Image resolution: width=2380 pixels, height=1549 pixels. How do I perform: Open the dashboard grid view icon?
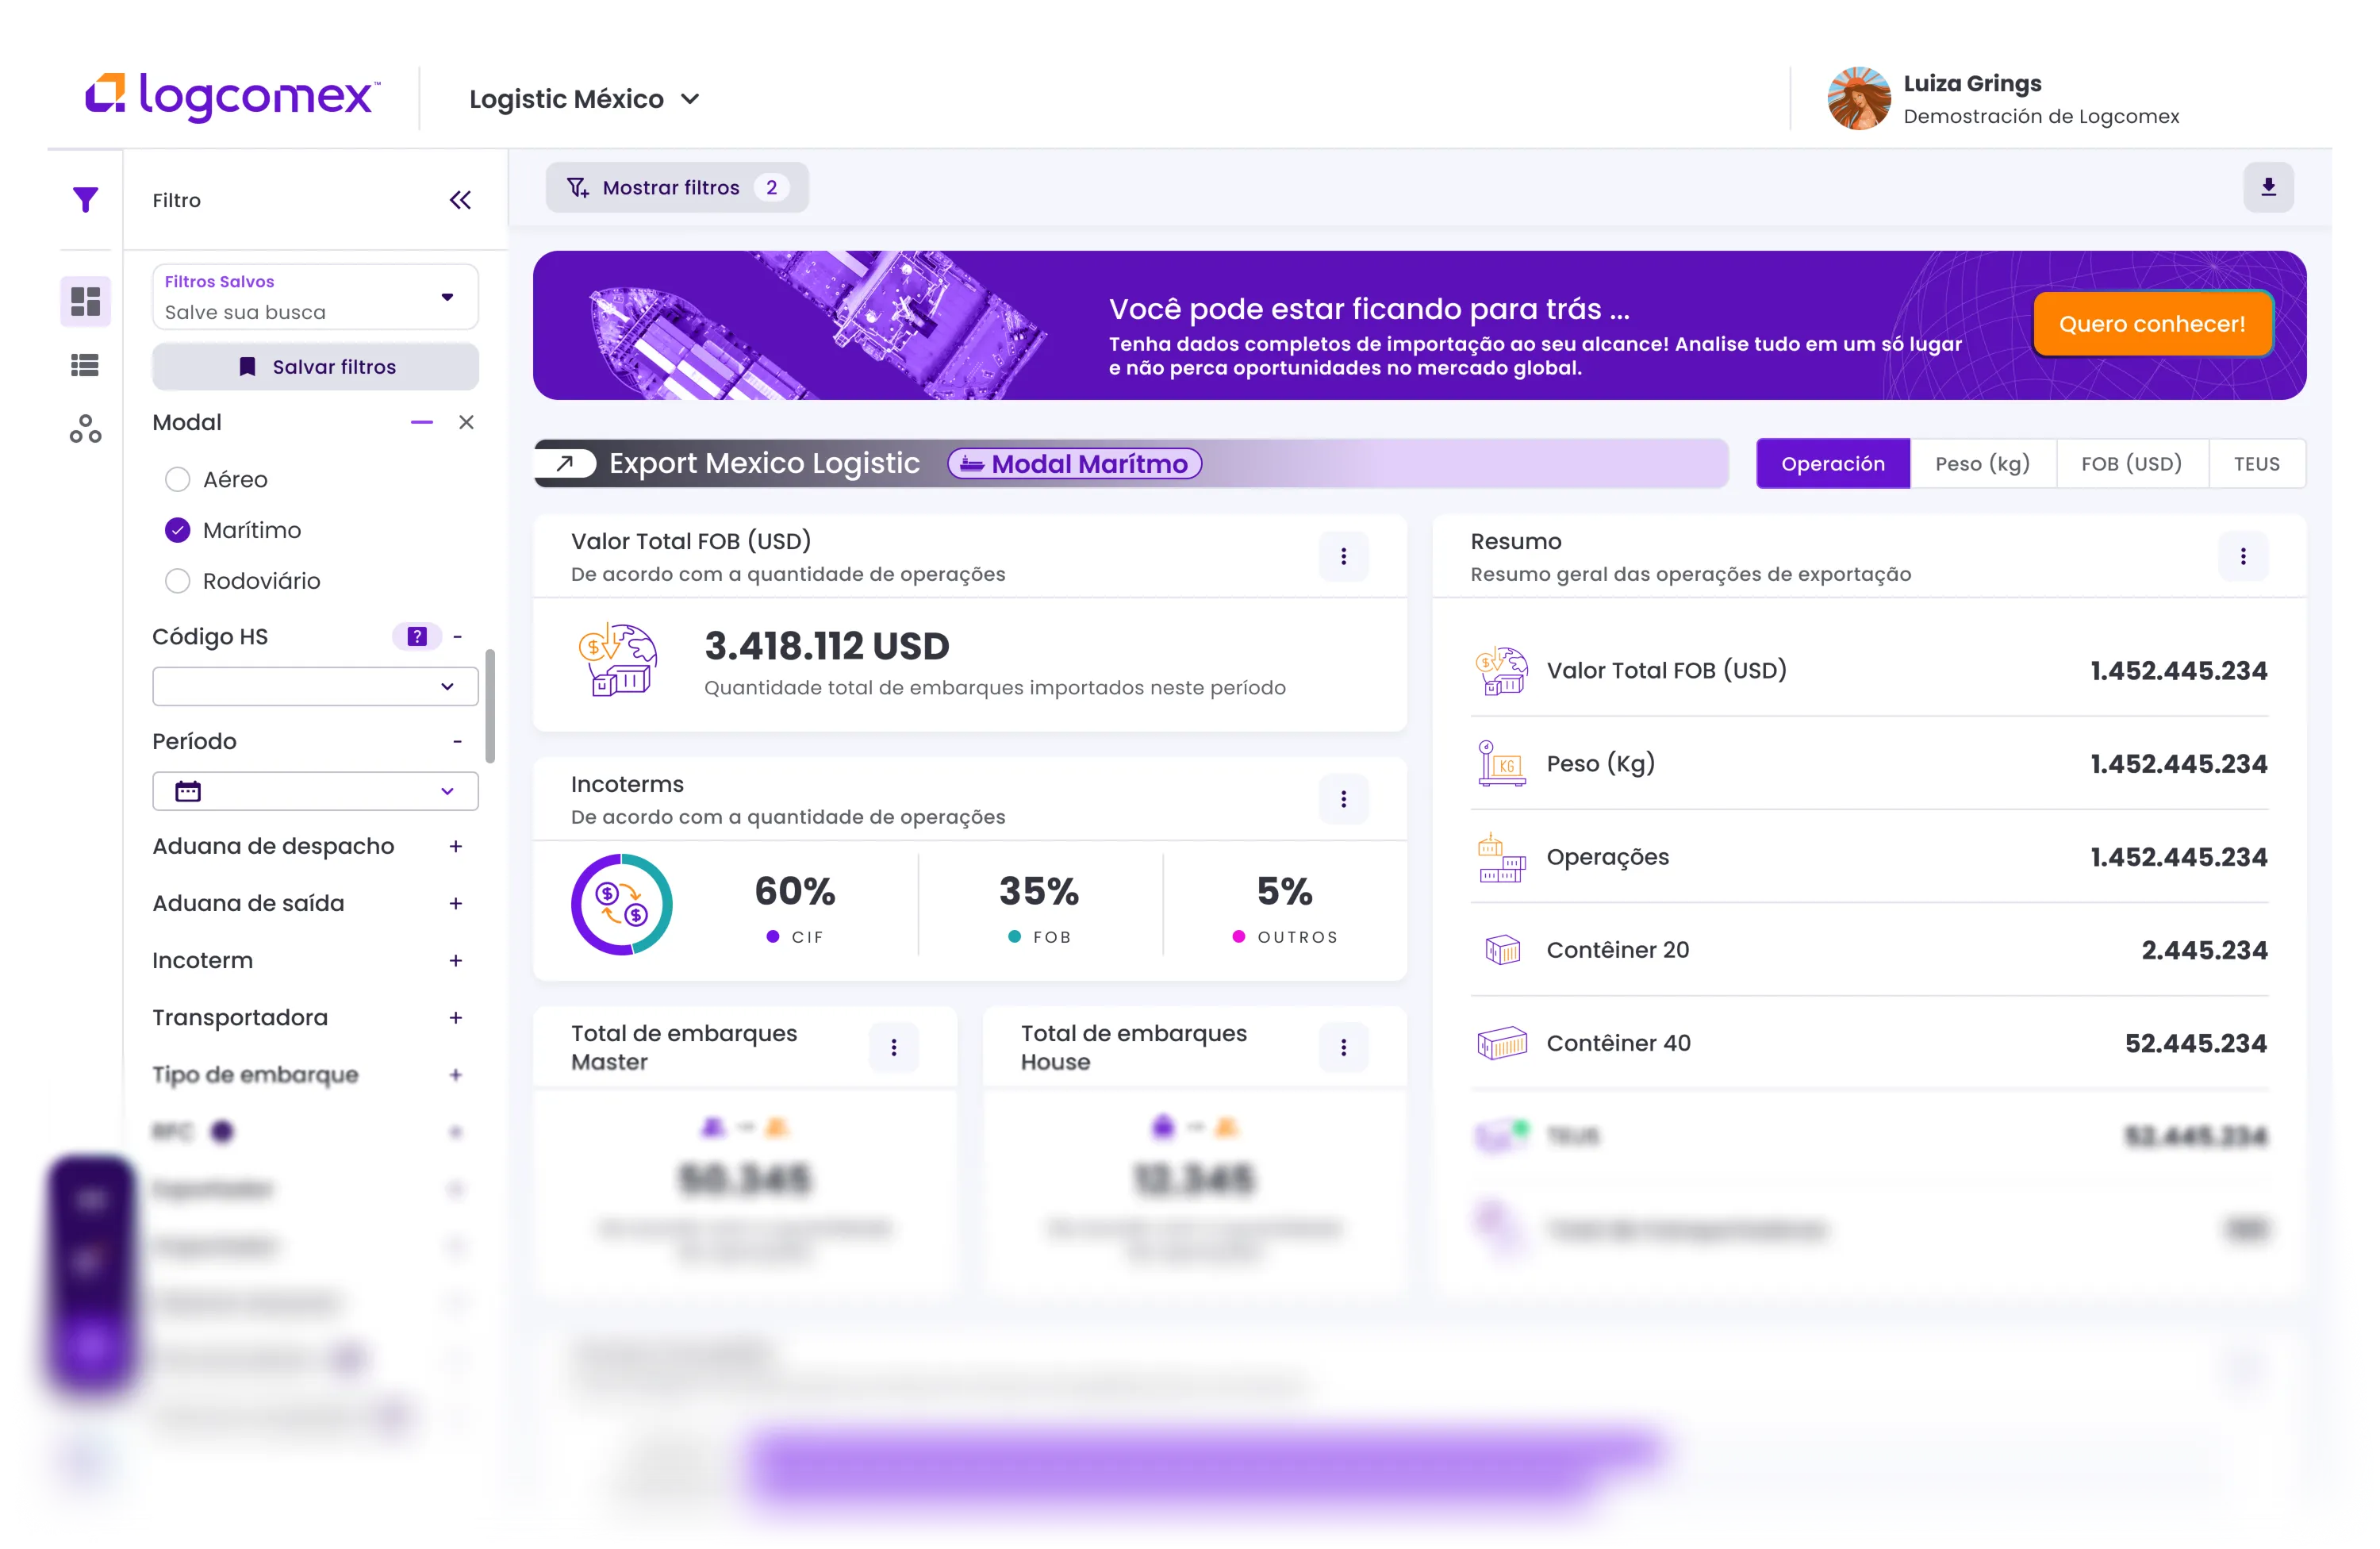(86, 301)
